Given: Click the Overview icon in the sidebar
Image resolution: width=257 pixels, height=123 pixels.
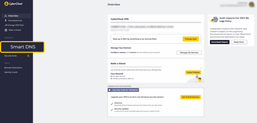Looking at the screenshot, I should [6, 16].
